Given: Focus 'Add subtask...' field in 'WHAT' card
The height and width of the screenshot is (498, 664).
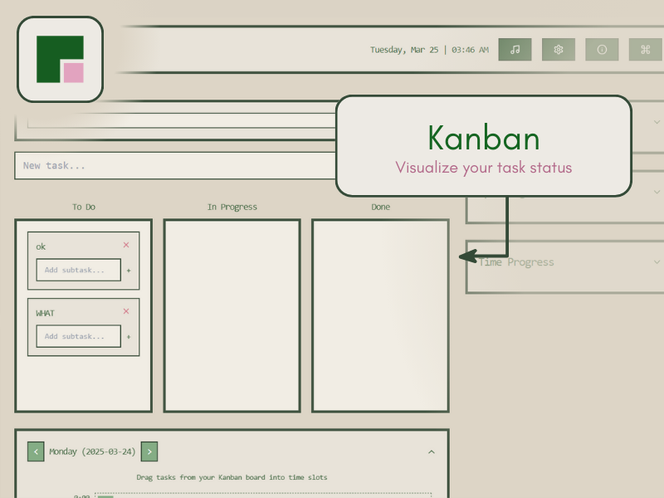Looking at the screenshot, I should click(x=78, y=336).
